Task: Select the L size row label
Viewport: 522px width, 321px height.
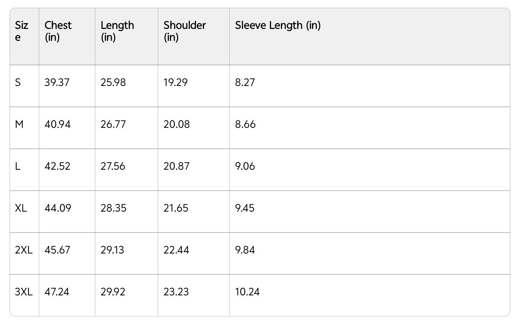Action: (17, 166)
